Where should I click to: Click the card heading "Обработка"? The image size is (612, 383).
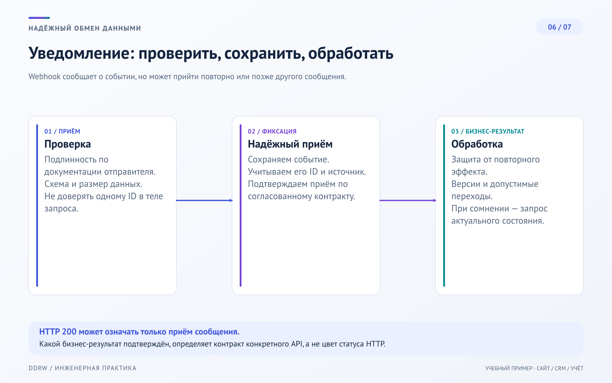[477, 144]
